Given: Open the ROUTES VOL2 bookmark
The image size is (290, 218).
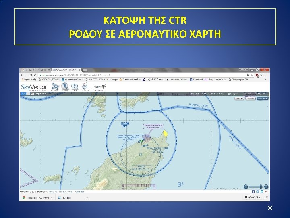Looking at the screenshot, I should tap(95, 80).
